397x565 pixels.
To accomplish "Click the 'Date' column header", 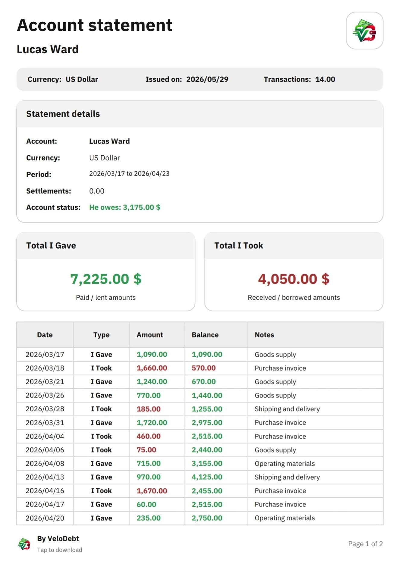I will (45, 335).
